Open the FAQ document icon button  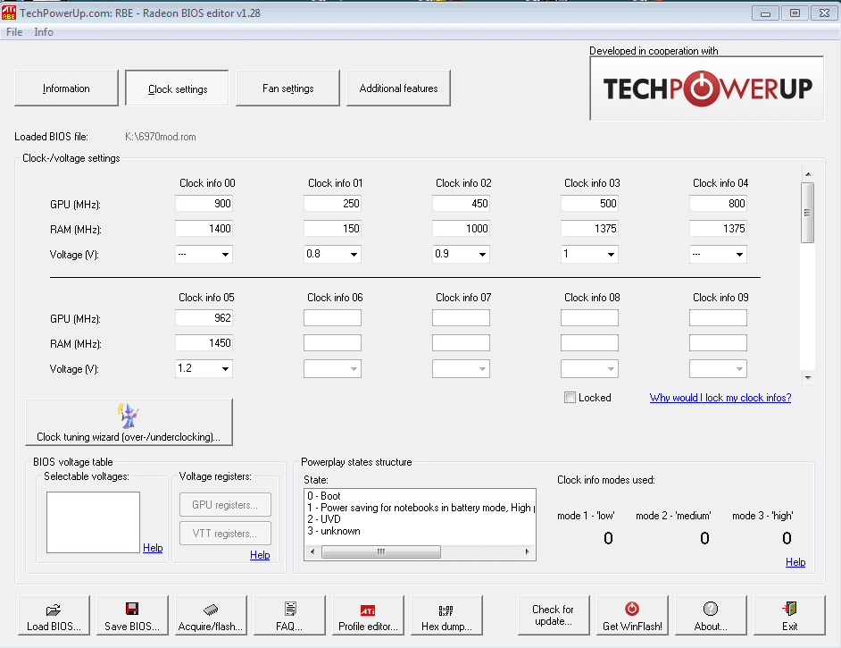point(289,615)
